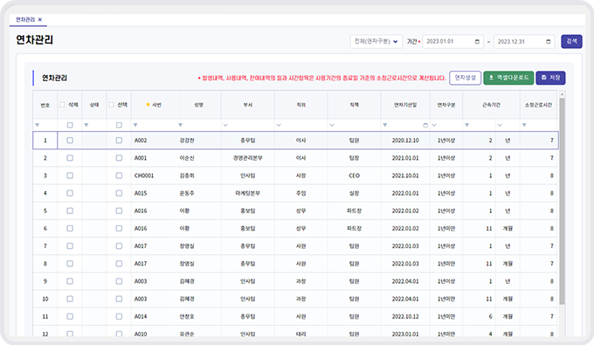Check the 선택 box for row 7 장영실
This screenshot has height=345, width=594.
(x=119, y=246)
